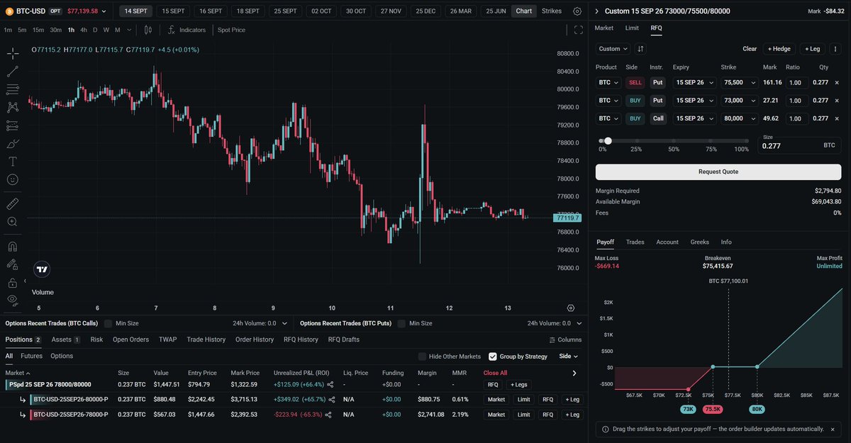Image resolution: width=851 pixels, height=443 pixels.
Task: Click the size slider handle
Action: click(x=608, y=141)
